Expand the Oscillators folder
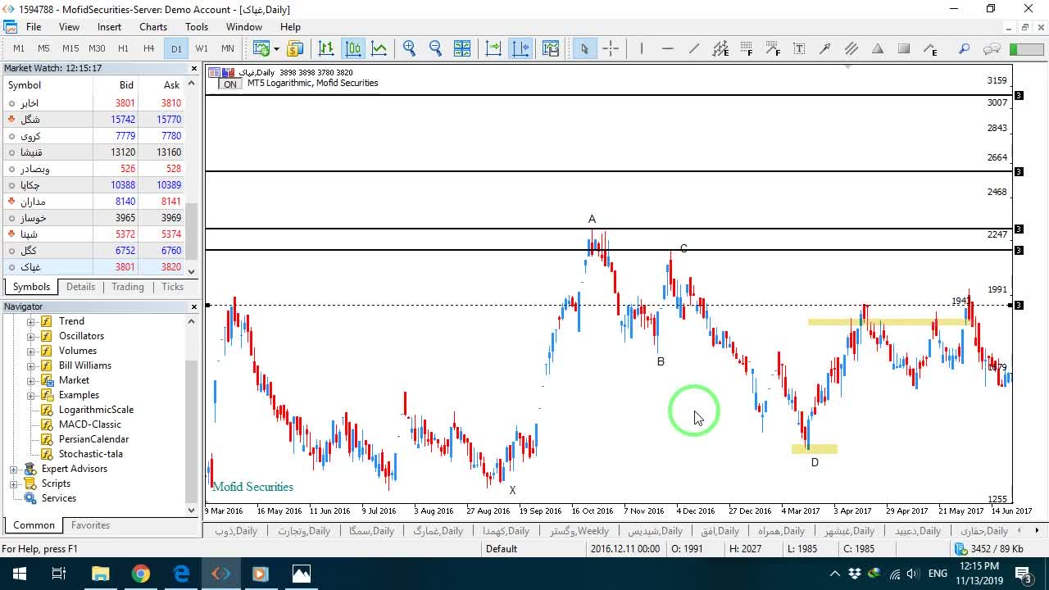Viewport: 1049px width, 590px height. pyautogui.click(x=31, y=336)
